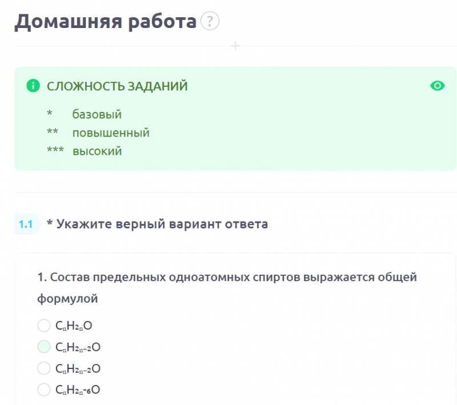Mark the CnH2n-6O radio option
Screen dimensions: 457x405
coord(44,390)
